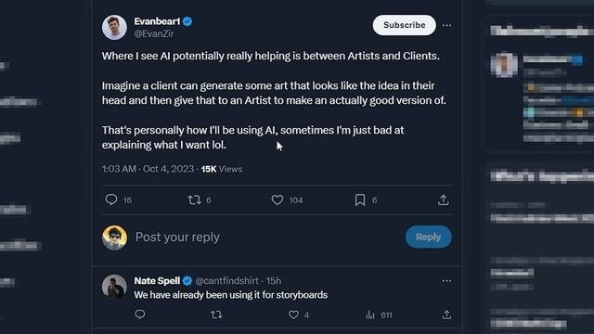The width and height of the screenshot is (594, 334).
Task: Like Nate Spell's reply with 4 likes
Action: click(293, 315)
